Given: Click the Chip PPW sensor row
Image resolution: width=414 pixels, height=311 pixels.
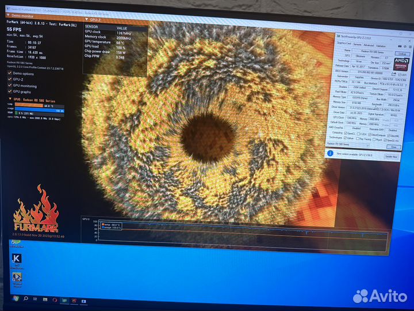Looking at the screenshot, I should 116,56.
